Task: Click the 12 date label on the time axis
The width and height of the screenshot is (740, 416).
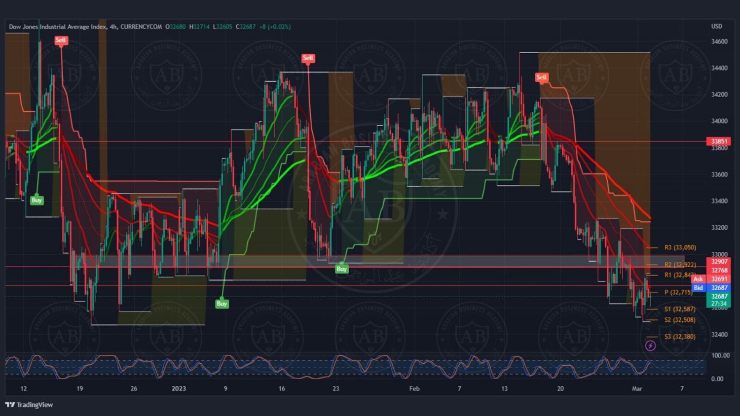Action: click(24, 388)
